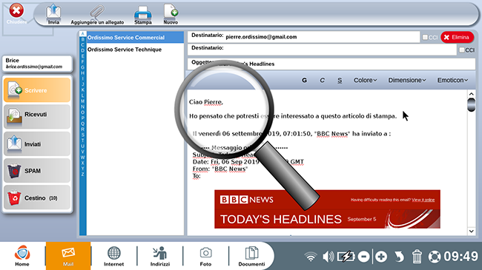Open the View it online link
This screenshot has height=270, width=482.
pos(423,200)
